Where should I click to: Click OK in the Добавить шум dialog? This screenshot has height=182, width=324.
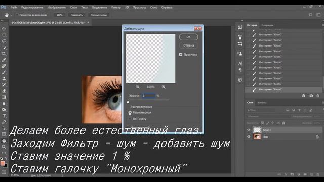(188, 37)
